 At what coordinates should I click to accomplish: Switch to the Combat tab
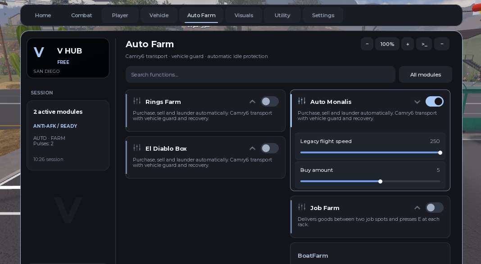tap(82, 15)
